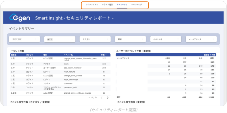
Task: Click the 総計 total 635 value
Action: pyautogui.click(x=184, y=97)
